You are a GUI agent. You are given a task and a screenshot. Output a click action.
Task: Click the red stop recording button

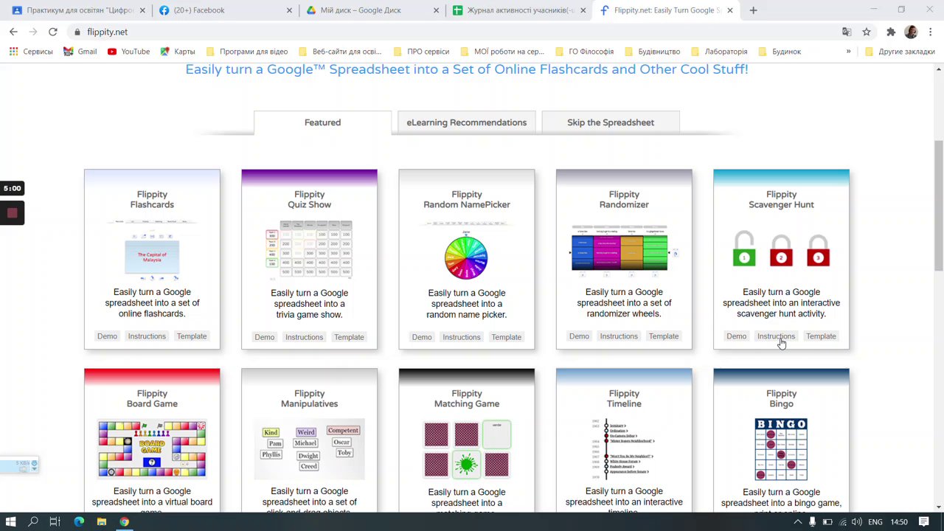coord(12,213)
